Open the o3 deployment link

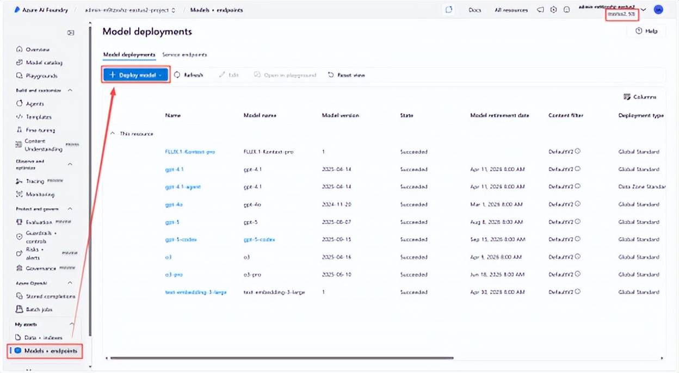click(168, 257)
